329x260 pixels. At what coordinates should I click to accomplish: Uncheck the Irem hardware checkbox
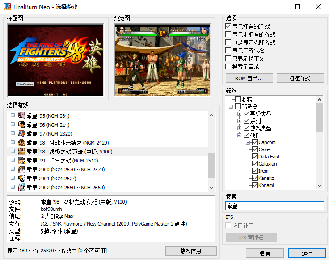tap(255, 171)
